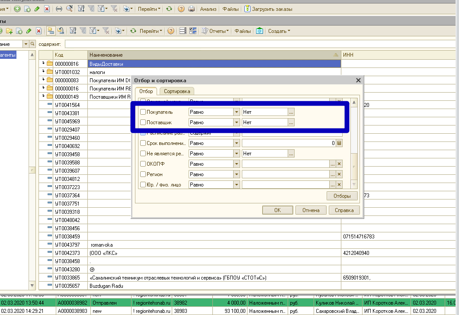Image resolution: width=459 pixels, height=315 pixels.
Task: Click the magnifier search button beside содержит
Action: click(32, 44)
